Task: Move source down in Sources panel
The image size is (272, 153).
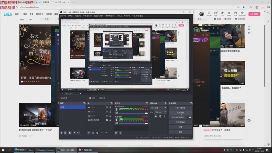Action: tap(106, 133)
